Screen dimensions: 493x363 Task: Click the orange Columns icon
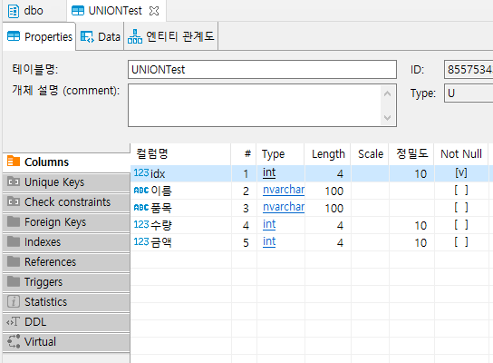click(14, 161)
